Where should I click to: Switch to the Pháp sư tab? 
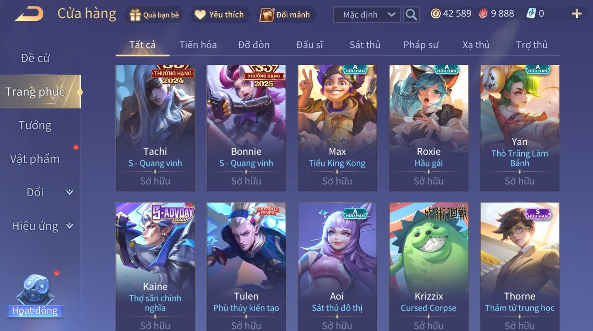pyautogui.click(x=421, y=45)
